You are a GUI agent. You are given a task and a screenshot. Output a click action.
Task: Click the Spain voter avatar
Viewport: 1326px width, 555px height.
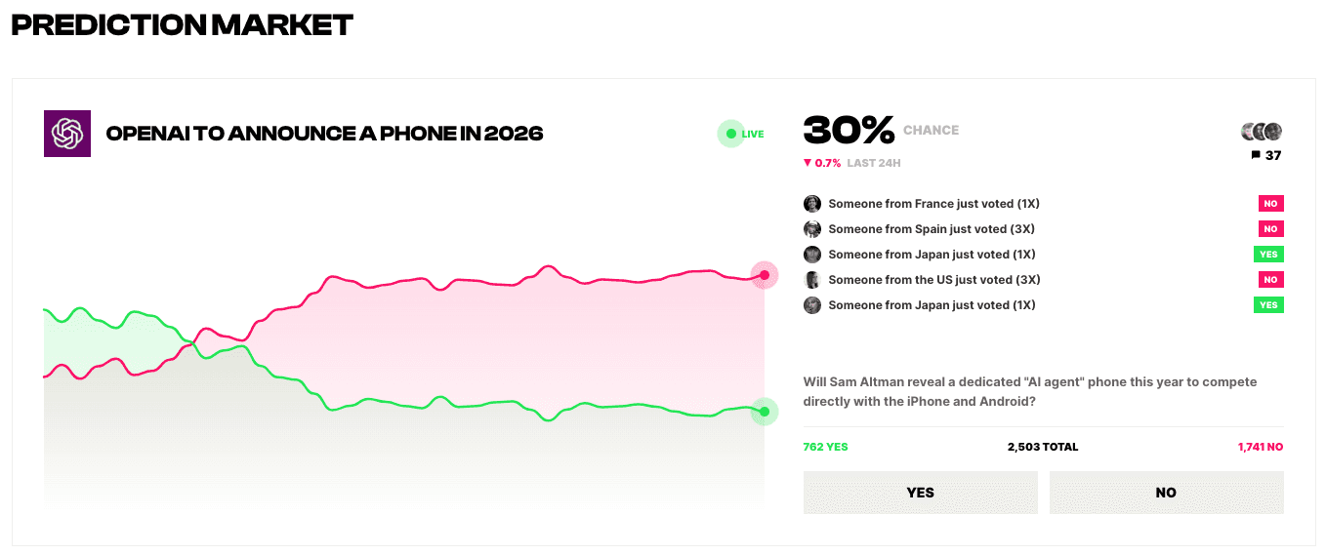812,229
